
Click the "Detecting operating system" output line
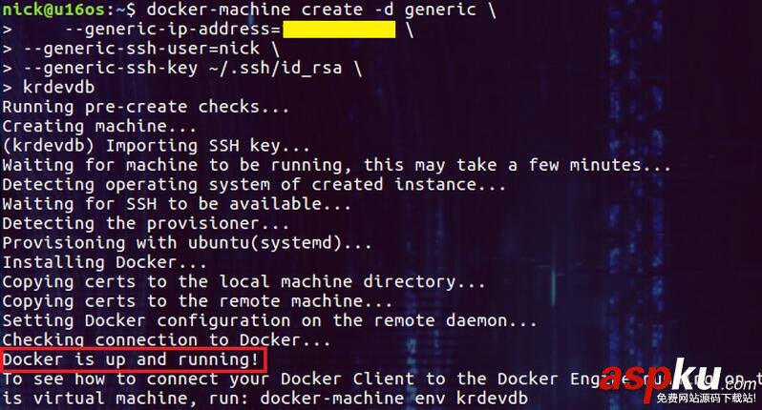[x=254, y=184]
